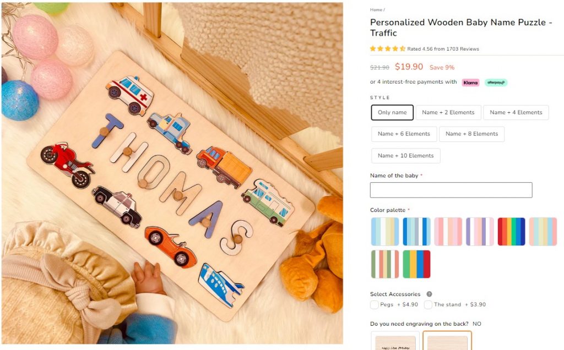Image resolution: width=564 pixels, height=350 pixels.
Task: Click the Klarna payment badge
Action: 470,83
